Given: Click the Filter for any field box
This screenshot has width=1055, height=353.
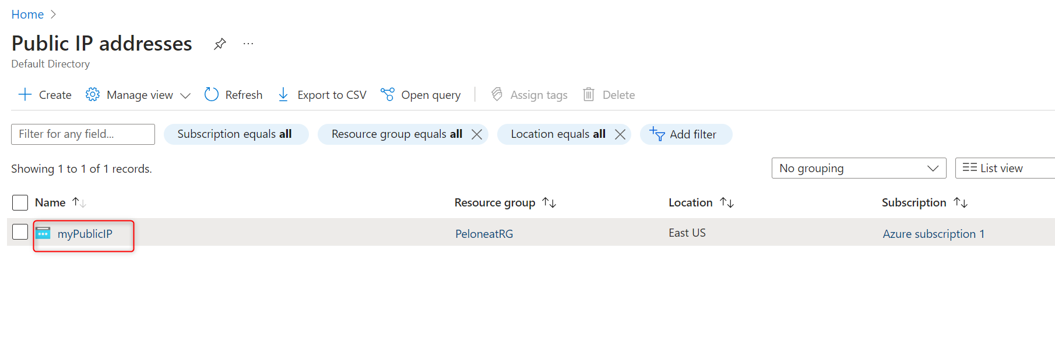Looking at the screenshot, I should [83, 134].
